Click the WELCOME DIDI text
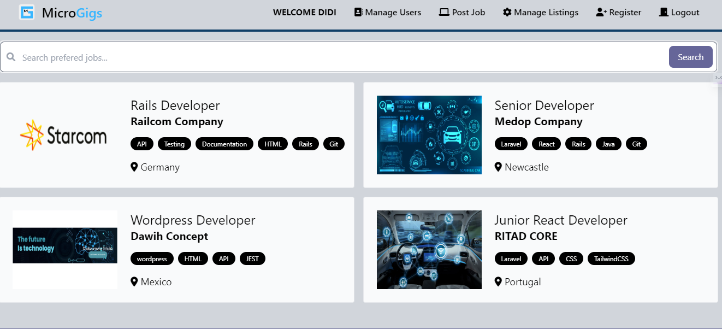The image size is (722, 329). tap(305, 12)
